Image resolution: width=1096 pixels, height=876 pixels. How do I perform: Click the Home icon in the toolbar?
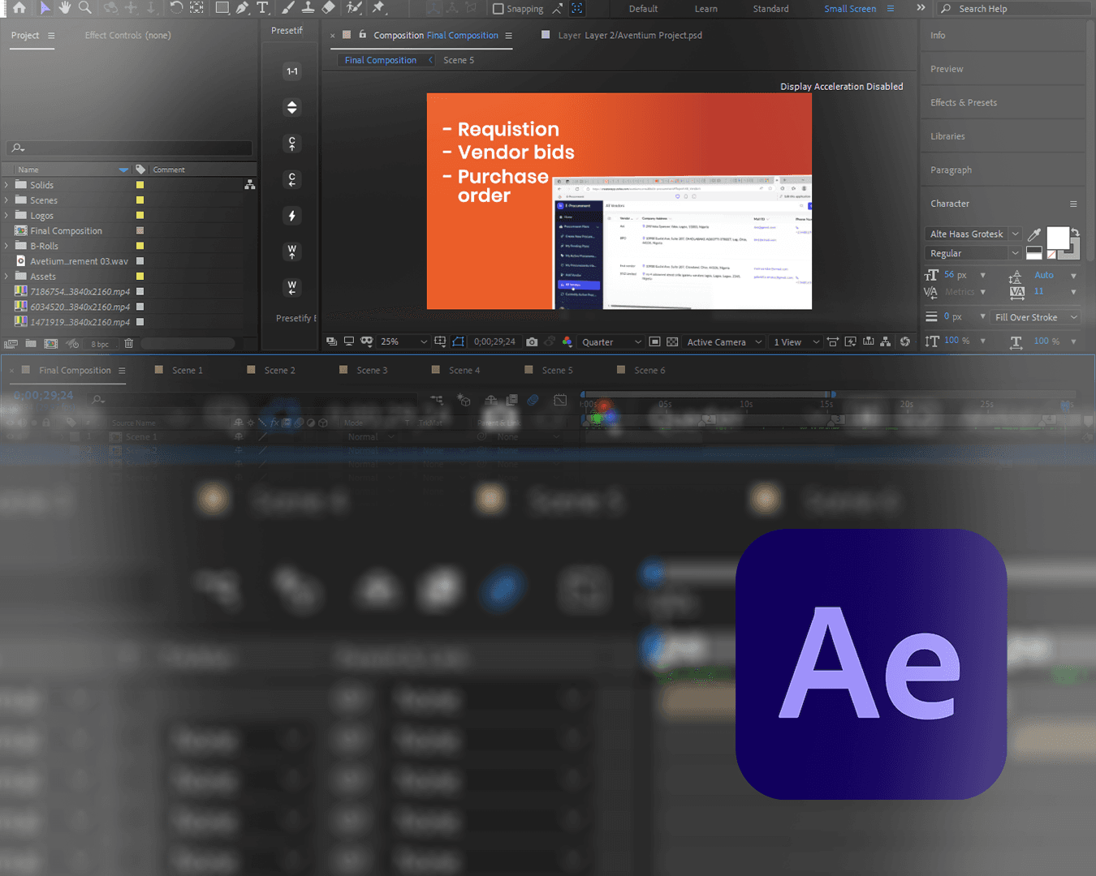[x=19, y=7]
